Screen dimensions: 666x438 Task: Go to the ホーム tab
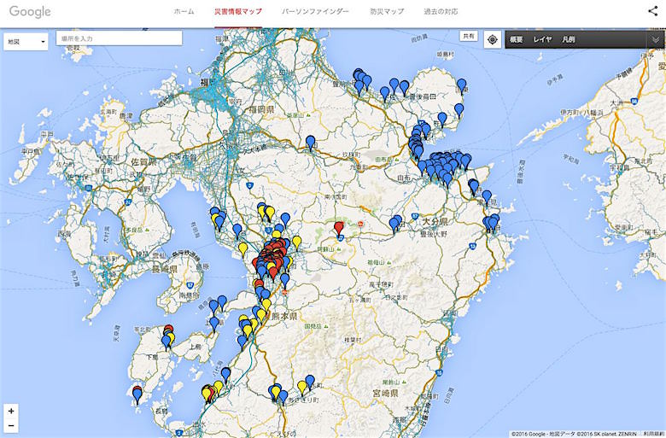pos(184,12)
